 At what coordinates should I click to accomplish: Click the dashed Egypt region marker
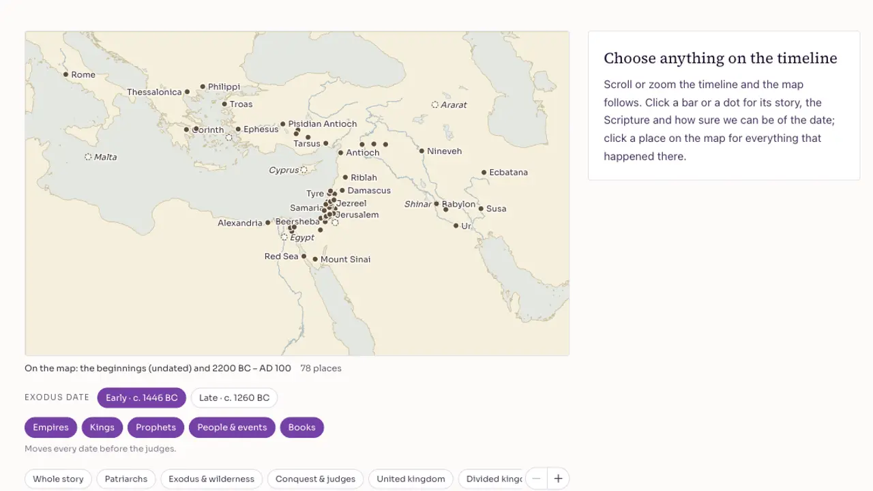tap(284, 237)
